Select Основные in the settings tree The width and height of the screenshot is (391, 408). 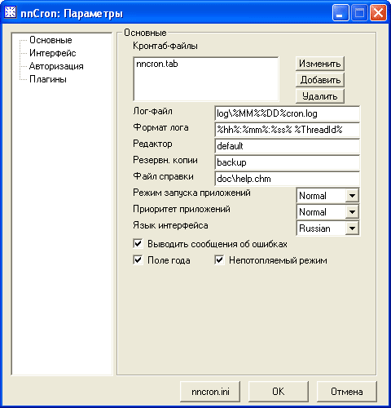click(x=51, y=40)
